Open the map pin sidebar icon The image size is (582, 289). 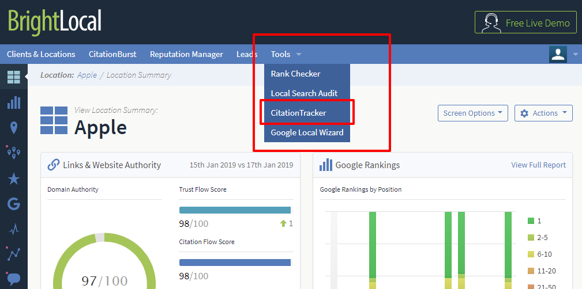coord(14,128)
